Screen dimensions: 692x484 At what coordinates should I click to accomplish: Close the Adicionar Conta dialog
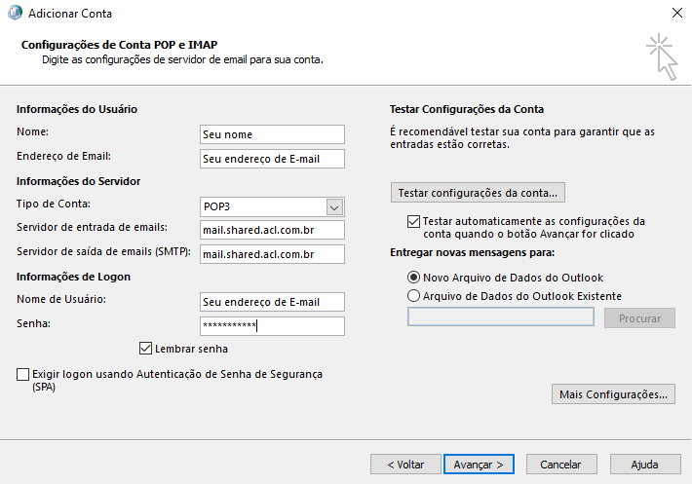point(675,14)
